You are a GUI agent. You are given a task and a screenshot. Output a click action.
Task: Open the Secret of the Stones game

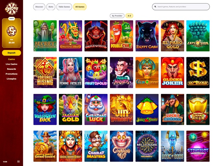pos(45,36)
